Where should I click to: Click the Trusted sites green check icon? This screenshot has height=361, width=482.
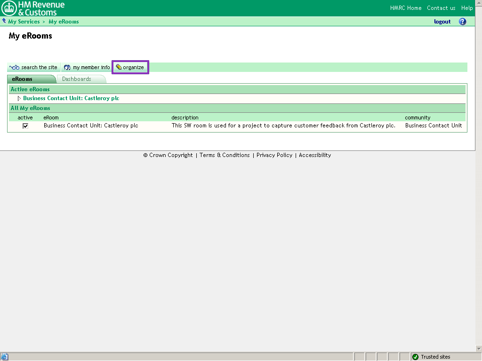[415, 357]
